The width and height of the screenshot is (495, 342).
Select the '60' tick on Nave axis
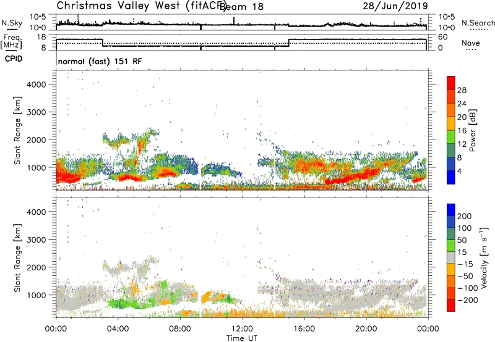point(443,37)
